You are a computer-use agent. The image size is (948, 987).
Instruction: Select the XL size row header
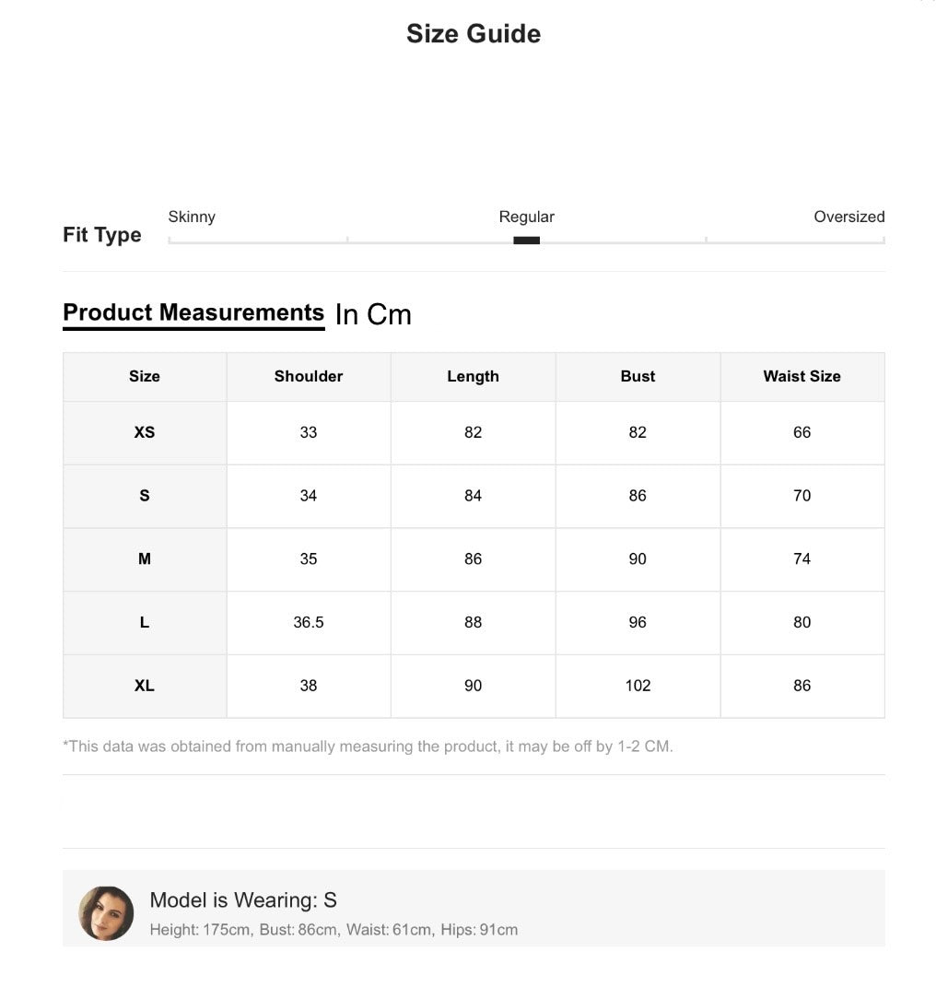coord(145,687)
